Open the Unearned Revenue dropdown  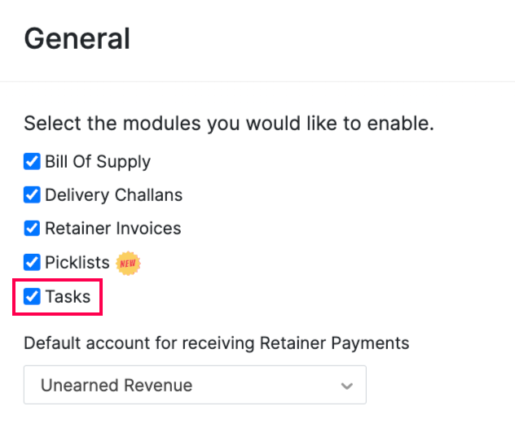(x=195, y=385)
